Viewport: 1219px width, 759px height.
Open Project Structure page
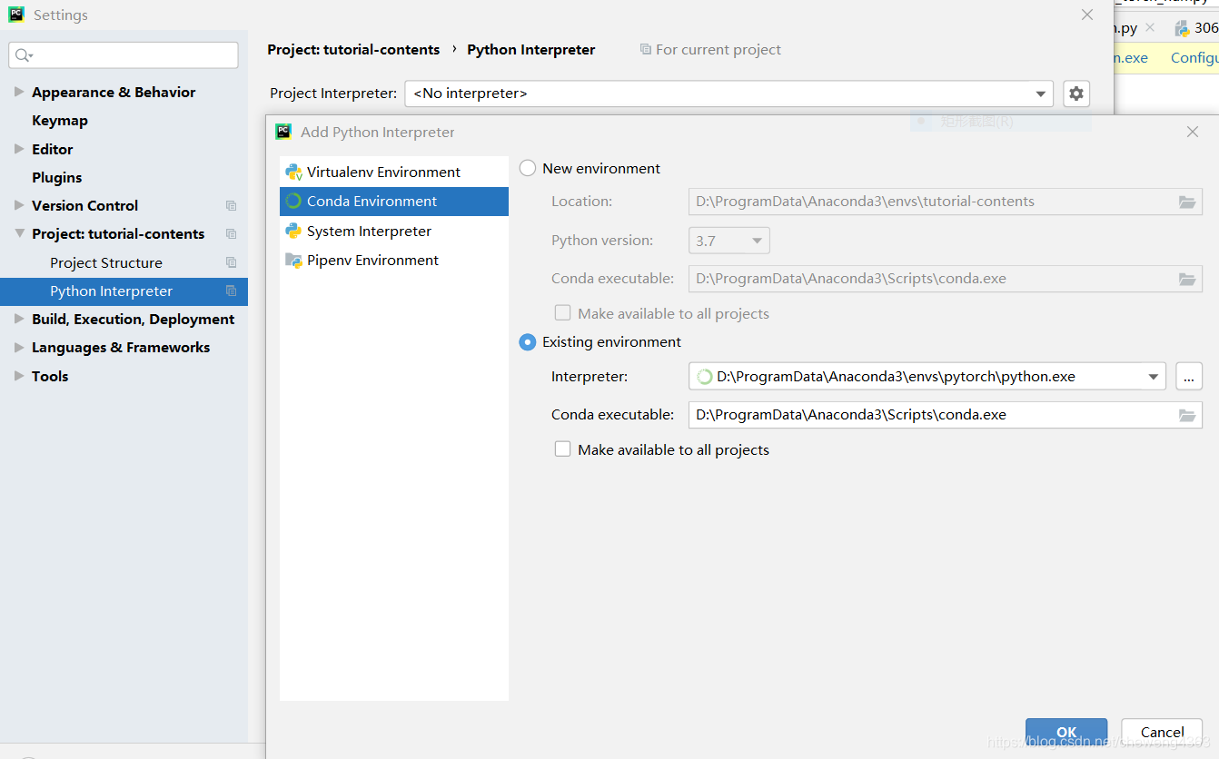click(x=106, y=262)
